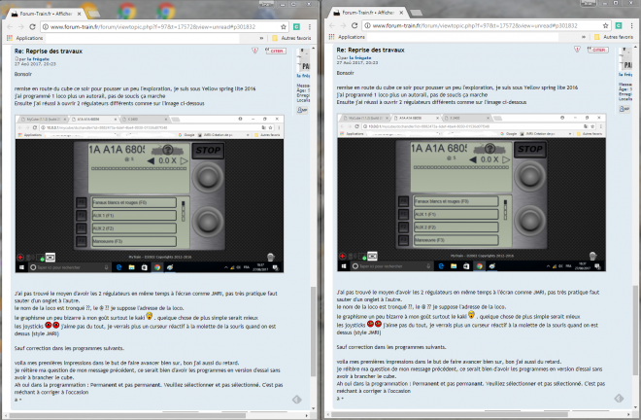Reload the page in the right window

click(354, 26)
